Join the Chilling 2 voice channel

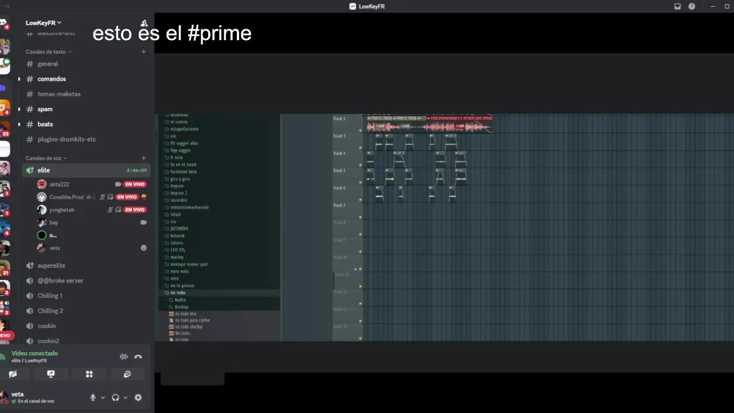tap(86, 310)
